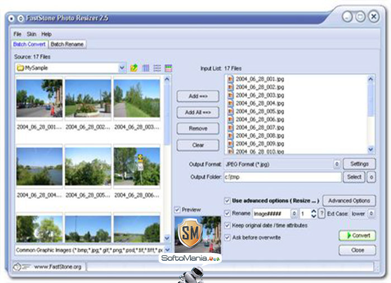This screenshot has width=391, height=283.
Task: Increment the rename start number stepper
Action: [x=314, y=211]
